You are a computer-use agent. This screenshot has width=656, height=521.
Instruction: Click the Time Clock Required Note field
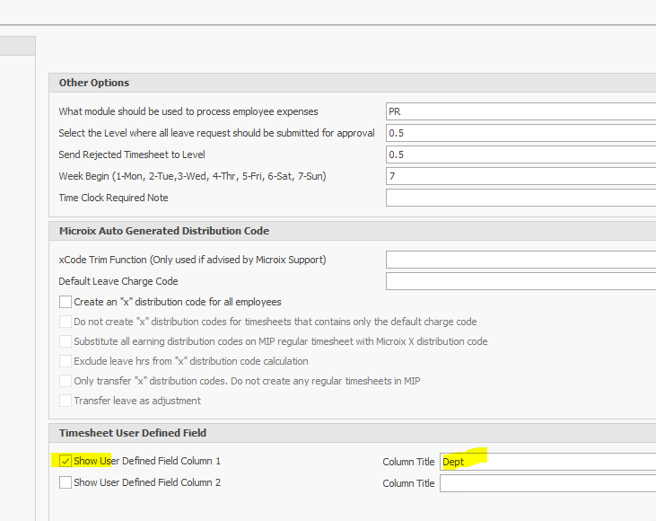coord(520,198)
